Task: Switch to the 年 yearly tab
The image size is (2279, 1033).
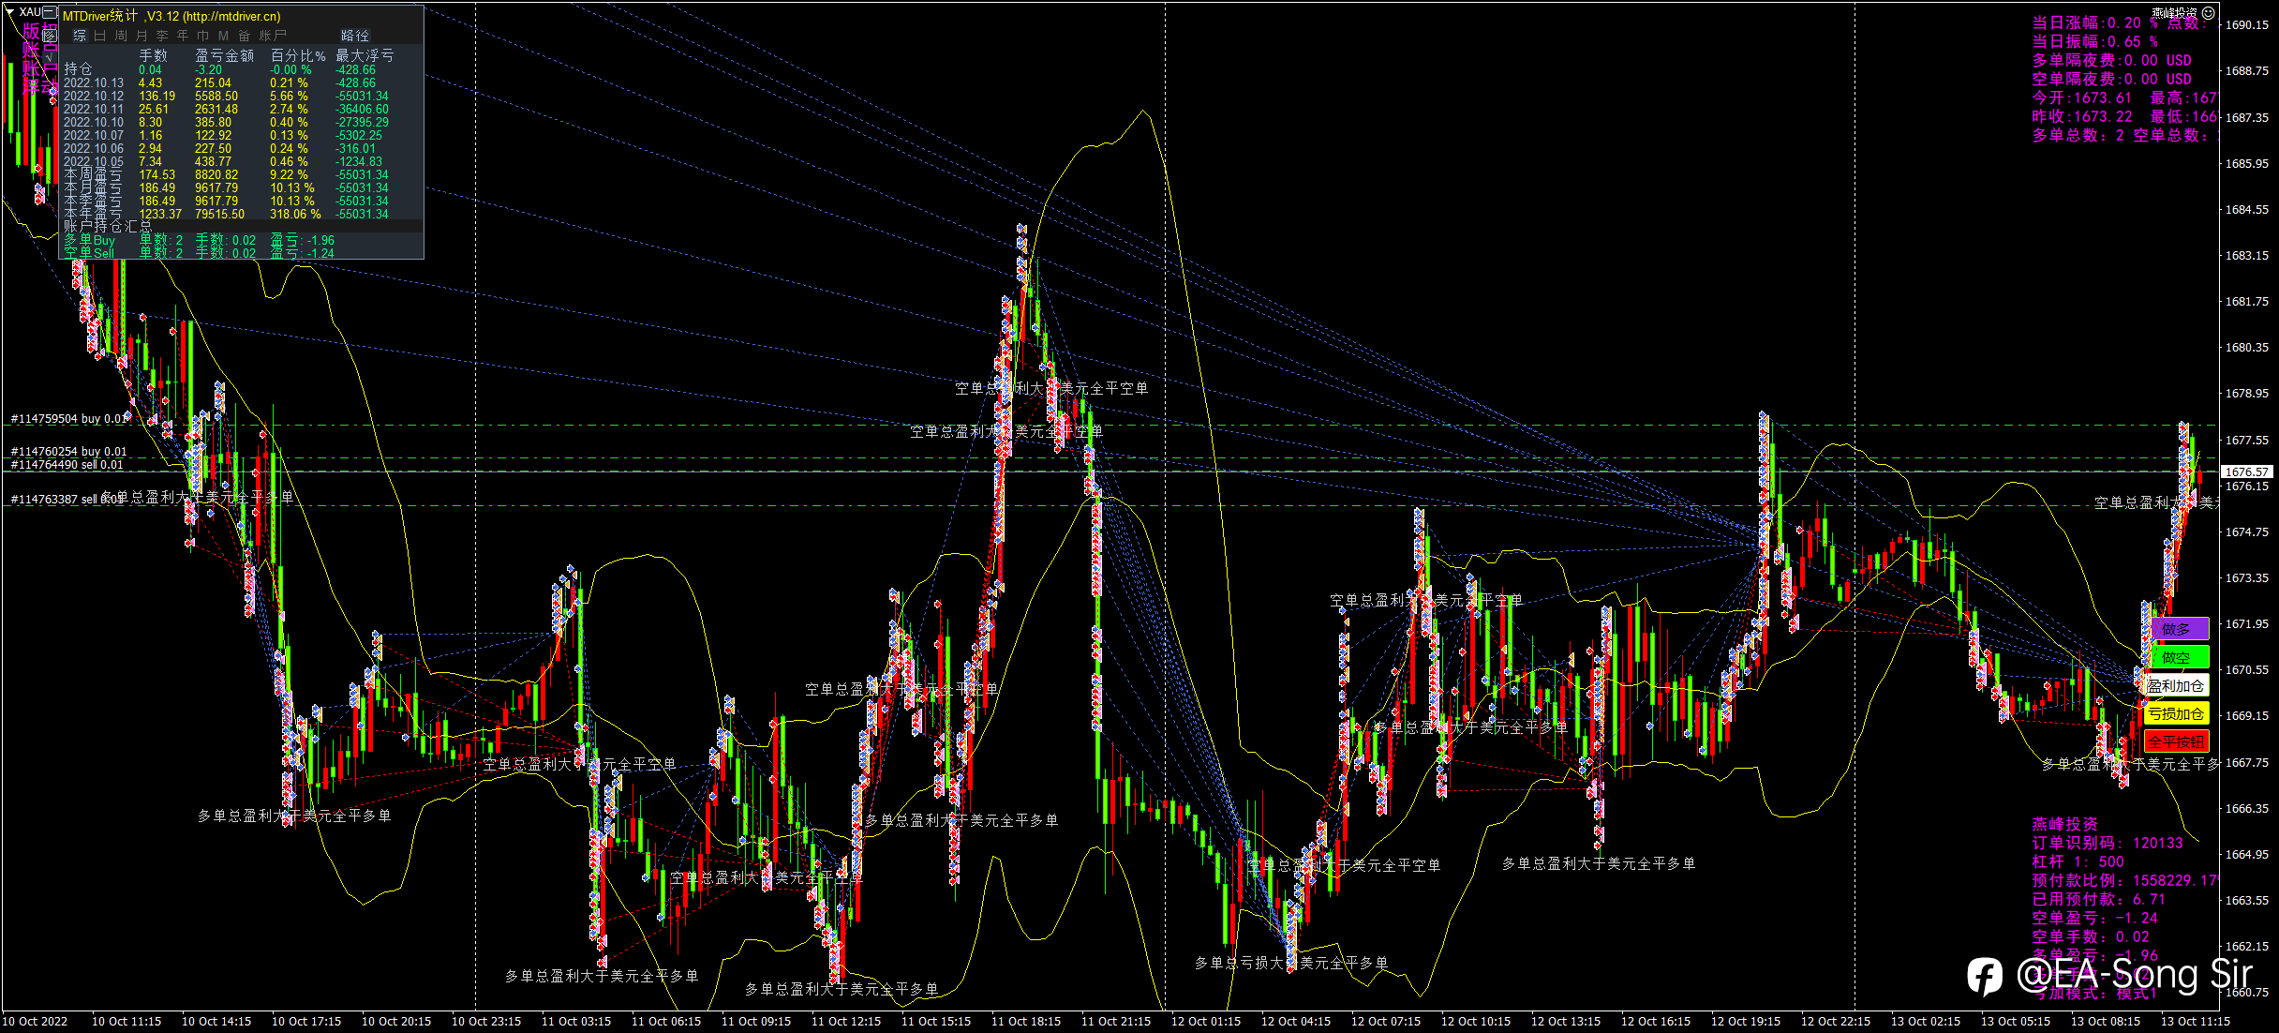Action: pyautogui.click(x=183, y=36)
